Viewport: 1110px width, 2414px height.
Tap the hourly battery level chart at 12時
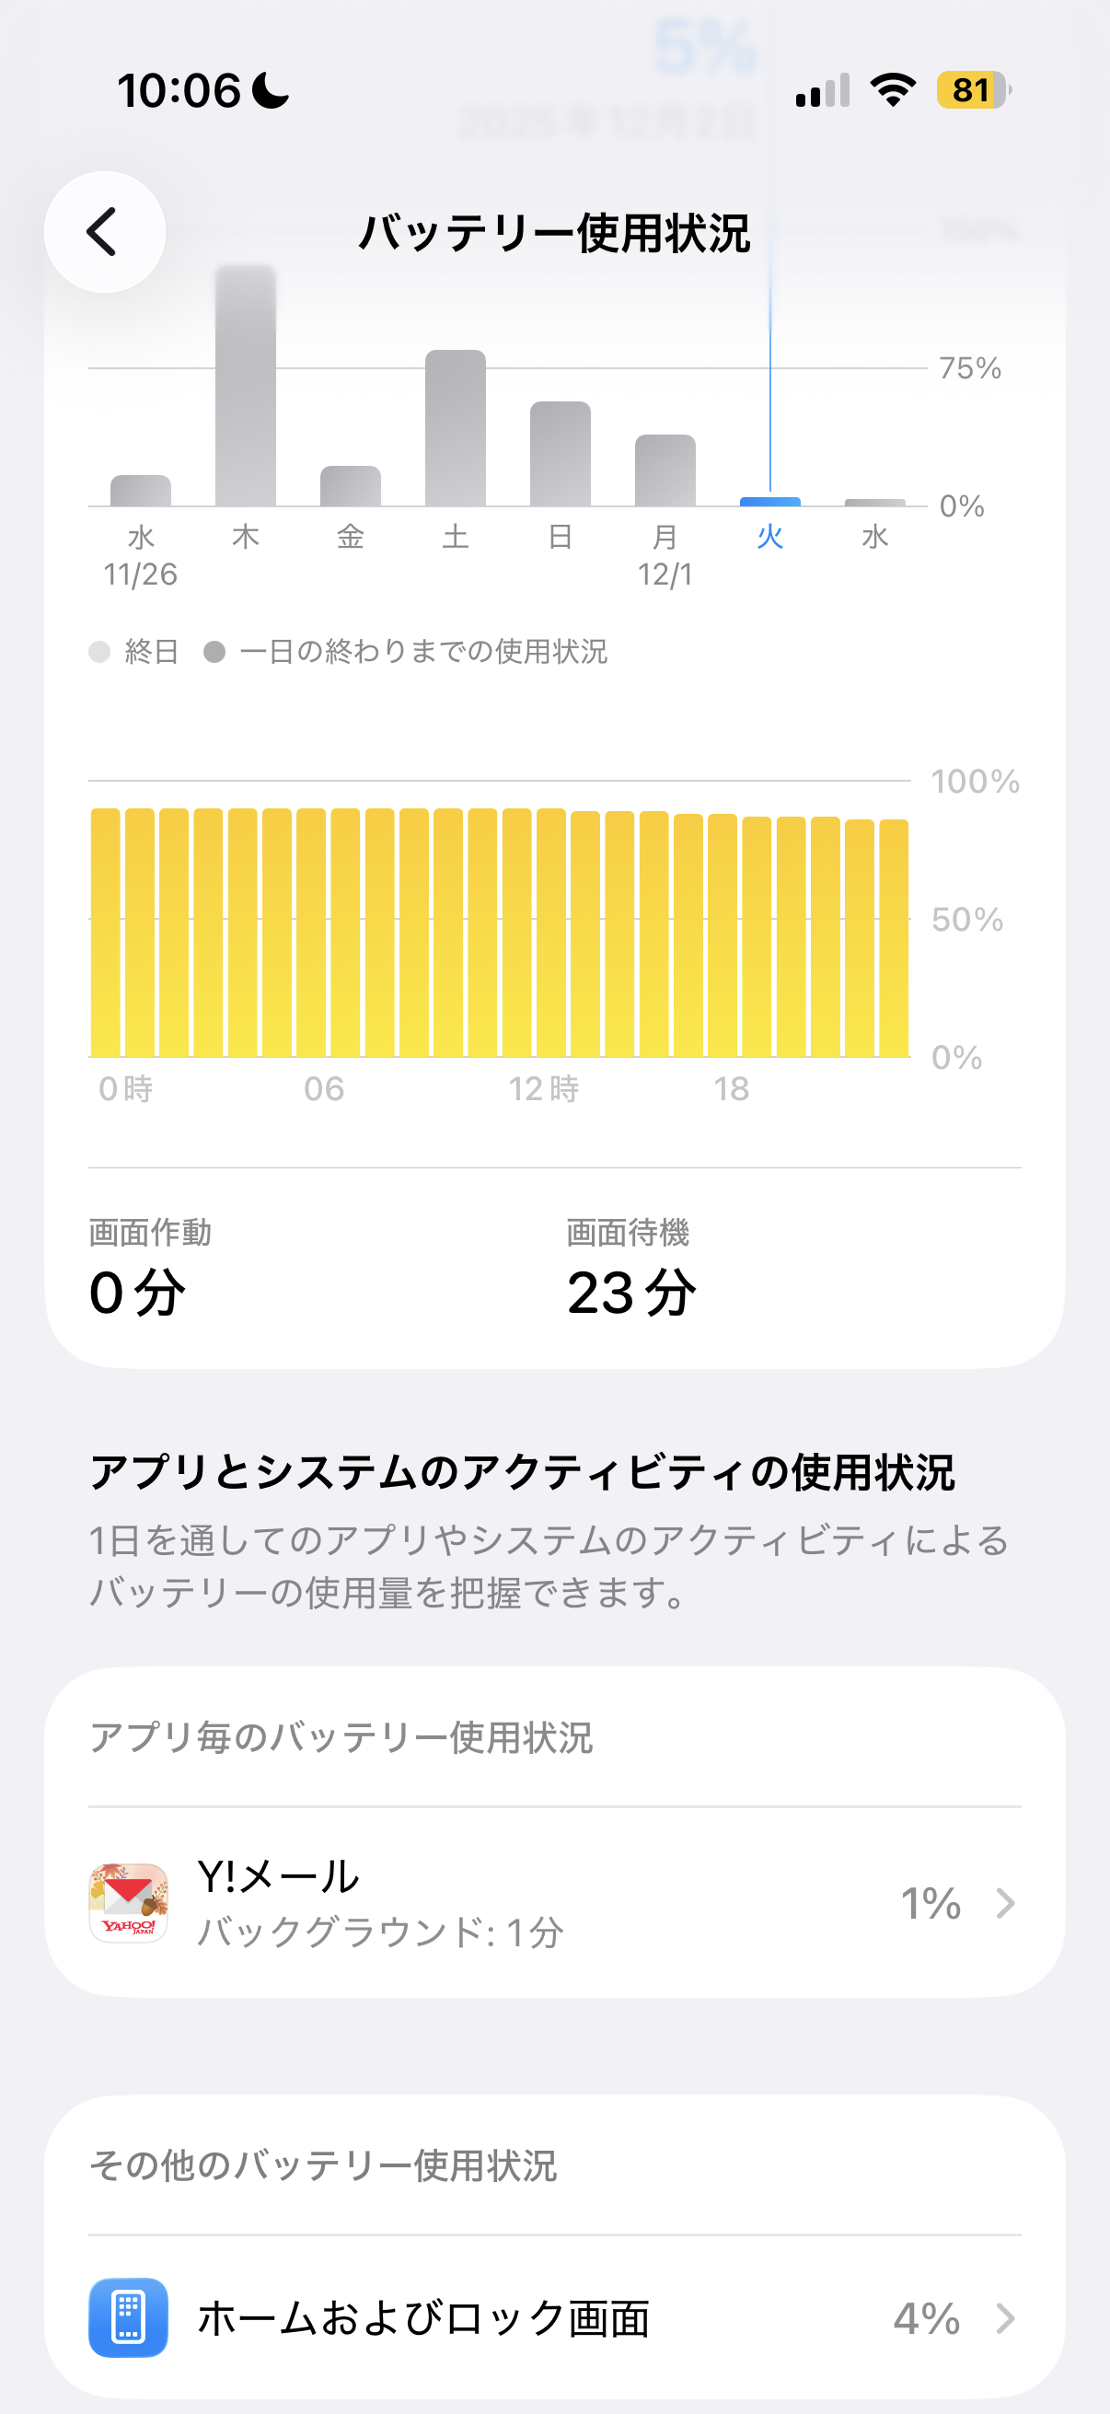tap(517, 933)
